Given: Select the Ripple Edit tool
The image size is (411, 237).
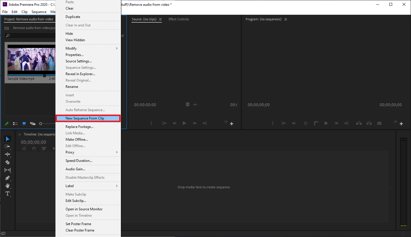Looking at the screenshot, I should 7,154.
